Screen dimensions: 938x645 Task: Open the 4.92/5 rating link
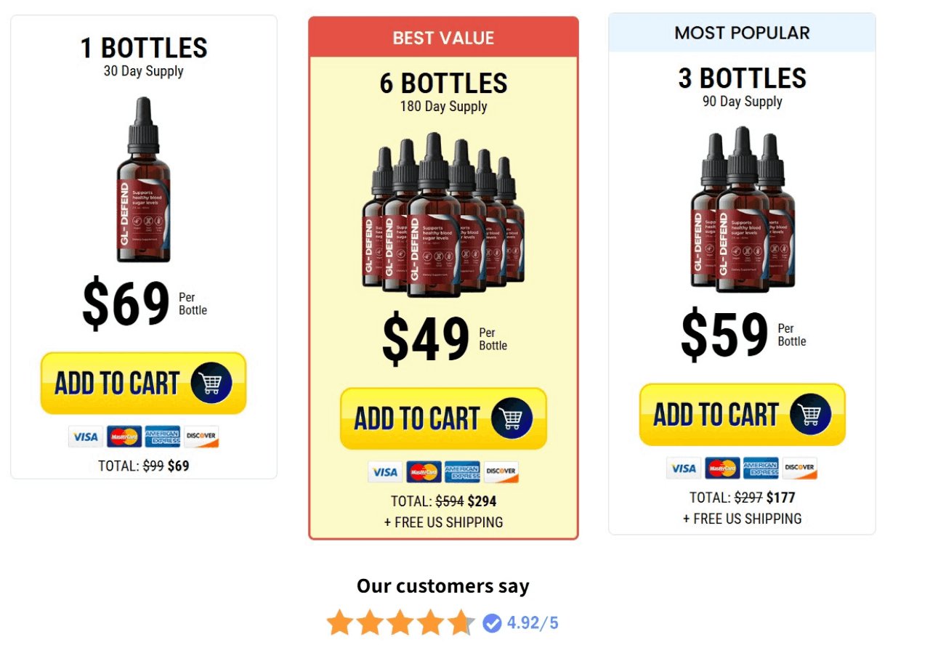click(533, 623)
